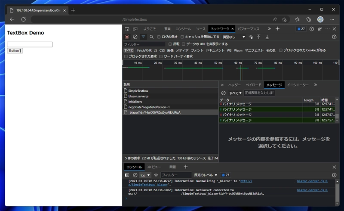Open DevTools customize and control menu
Image resolution: width=344 pixels, height=211 pixels.
(x=328, y=29)
